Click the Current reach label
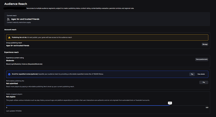Screen dimensions: 216x117 [12, 16]
